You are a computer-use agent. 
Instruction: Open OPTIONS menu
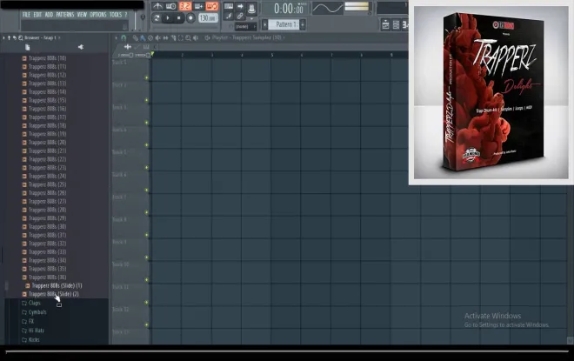point(98,15)
